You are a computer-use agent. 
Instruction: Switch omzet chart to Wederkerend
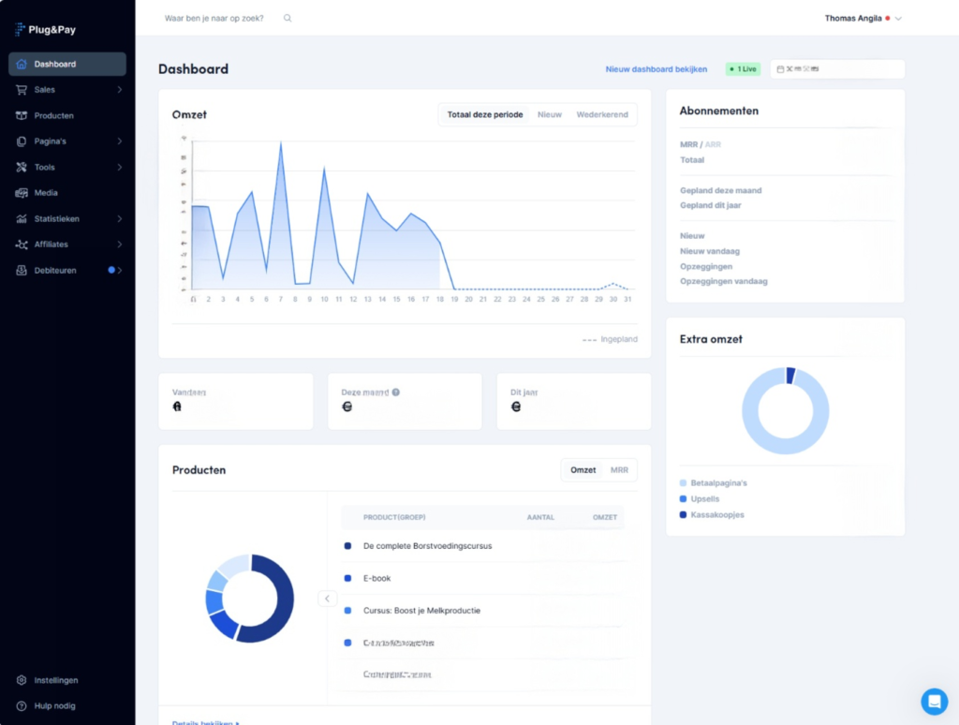(x=602, y=114)
